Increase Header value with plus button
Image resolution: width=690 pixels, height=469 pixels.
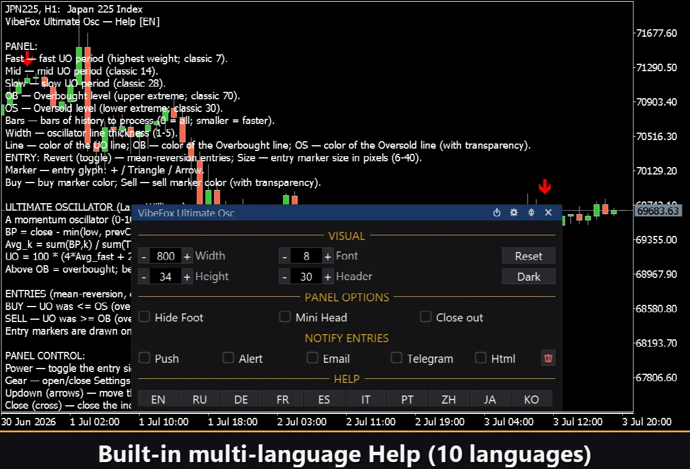[328, 277]
